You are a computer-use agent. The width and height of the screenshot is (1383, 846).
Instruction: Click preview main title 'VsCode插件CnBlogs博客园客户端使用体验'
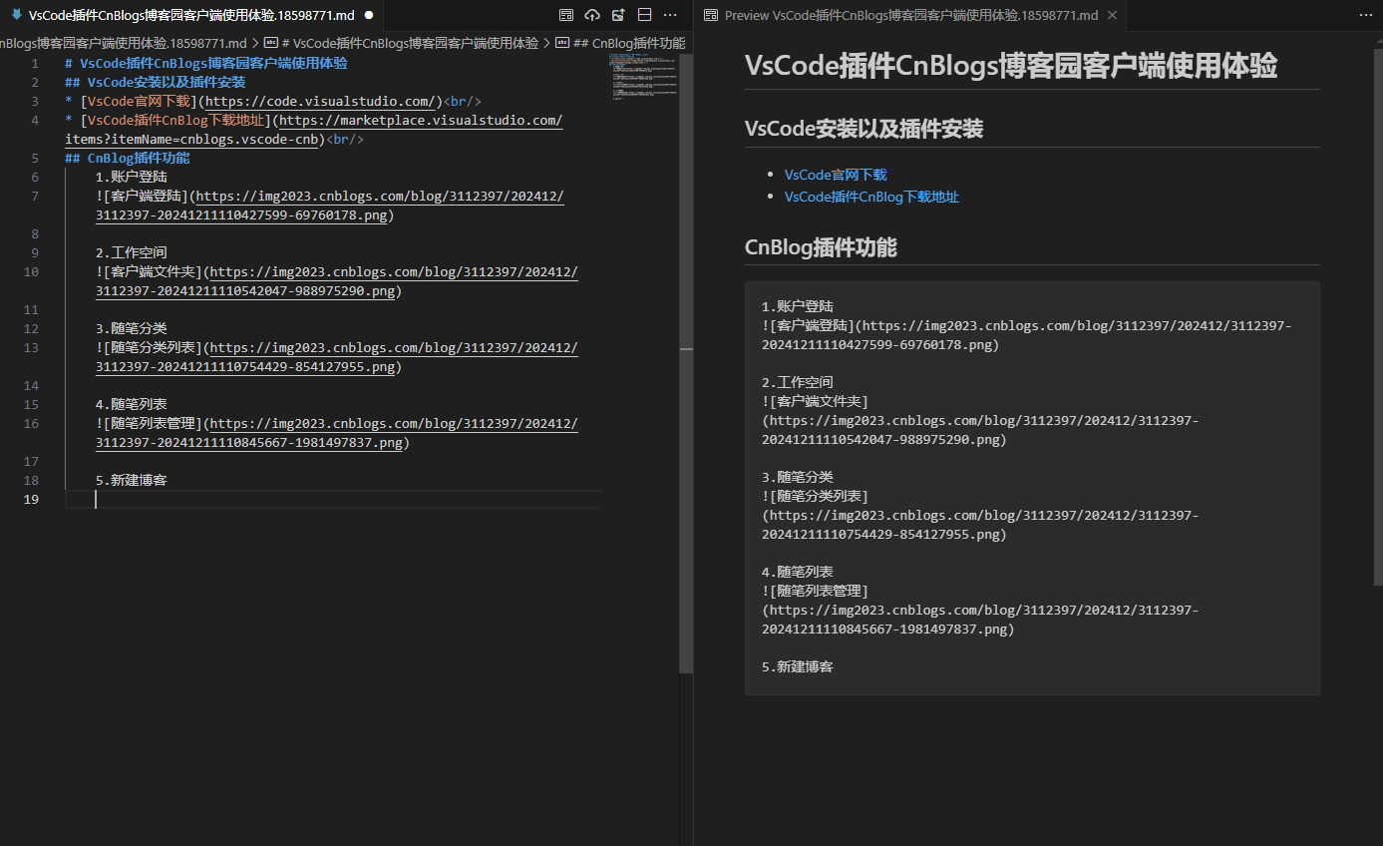tap(1011, 66)
